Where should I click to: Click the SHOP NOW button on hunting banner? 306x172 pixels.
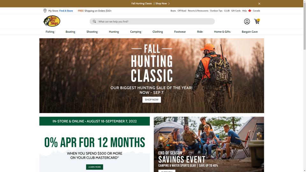152,100
